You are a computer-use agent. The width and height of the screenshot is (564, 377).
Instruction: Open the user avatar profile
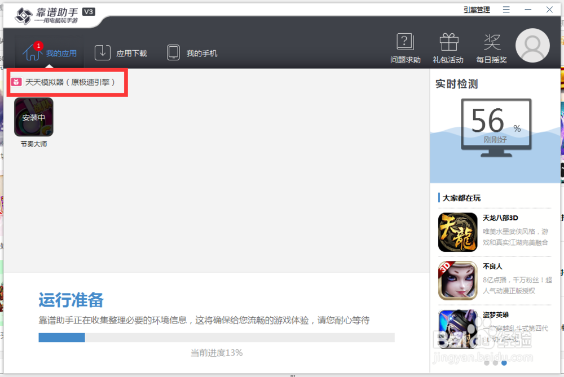[x=532, y=46]
